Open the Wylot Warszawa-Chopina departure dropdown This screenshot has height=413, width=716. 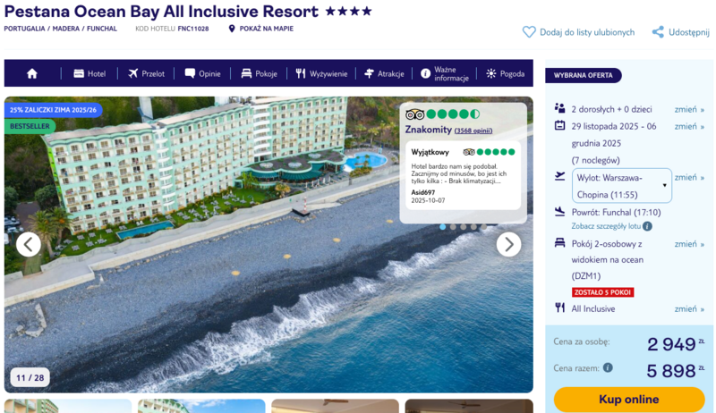click(622, 186)
